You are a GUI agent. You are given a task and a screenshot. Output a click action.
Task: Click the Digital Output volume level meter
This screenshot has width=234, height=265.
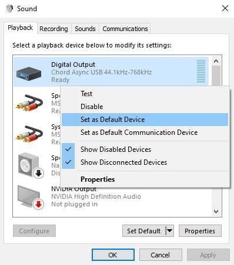[201, 72]
